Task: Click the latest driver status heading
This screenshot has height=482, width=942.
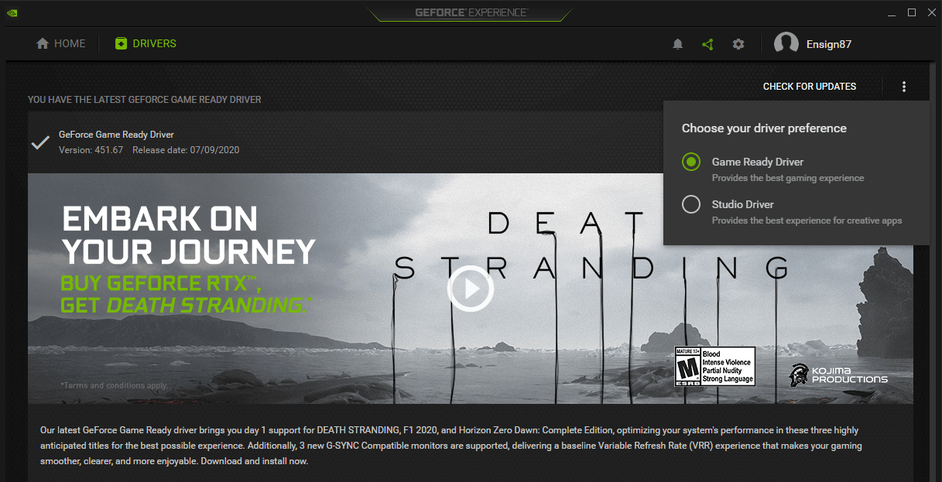Action: point(145,100)
